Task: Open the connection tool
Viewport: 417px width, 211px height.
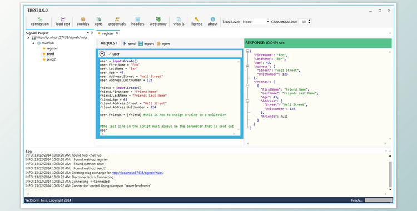Action: point(39,21)
